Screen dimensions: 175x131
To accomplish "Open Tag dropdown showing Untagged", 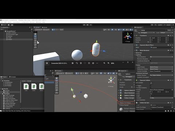I will pyautogui.click(x=148, y=33).
